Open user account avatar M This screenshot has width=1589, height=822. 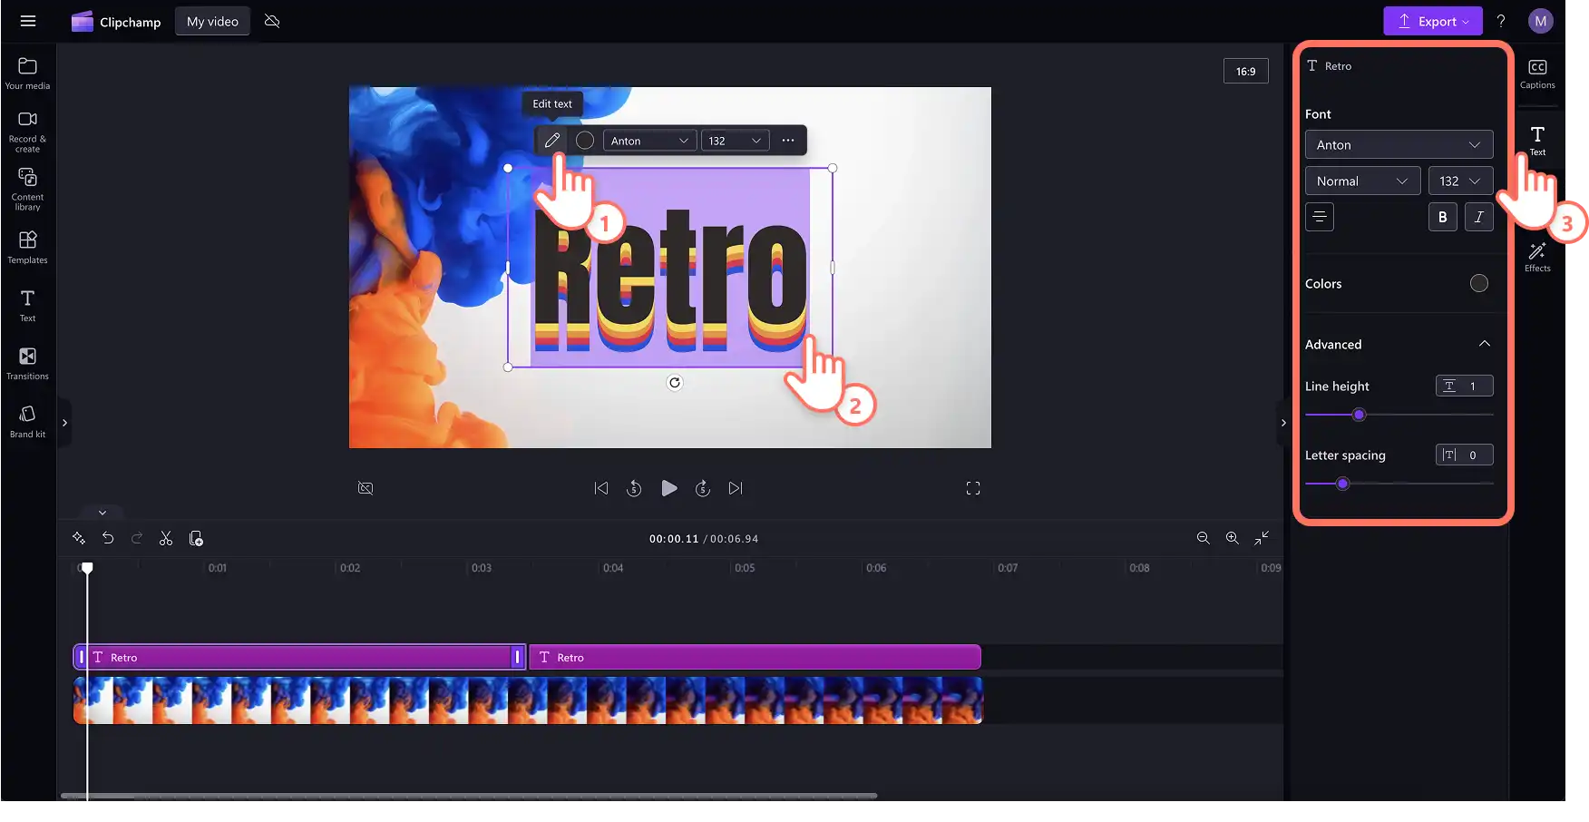1540,21
